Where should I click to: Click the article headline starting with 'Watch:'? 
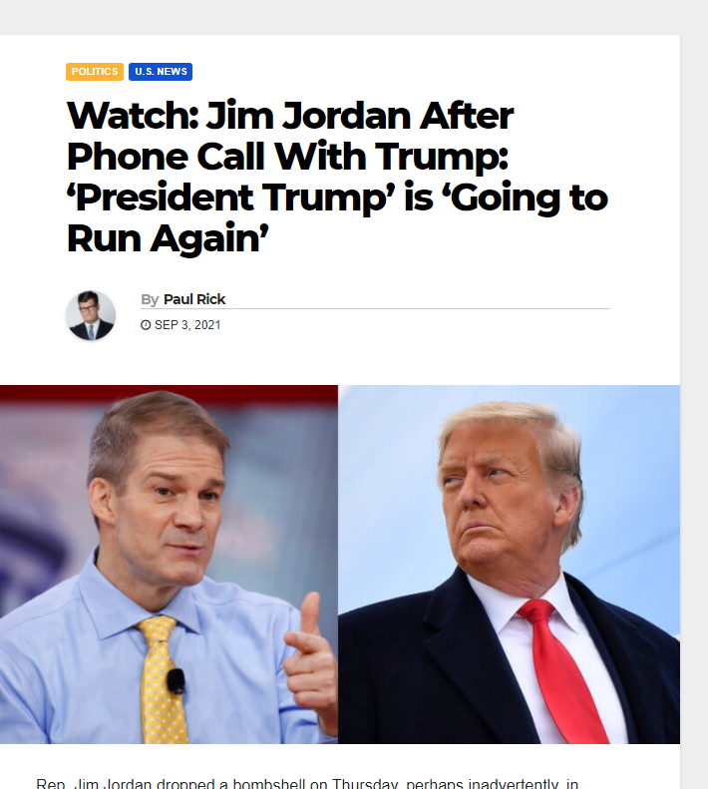click(x=337, y=177)
